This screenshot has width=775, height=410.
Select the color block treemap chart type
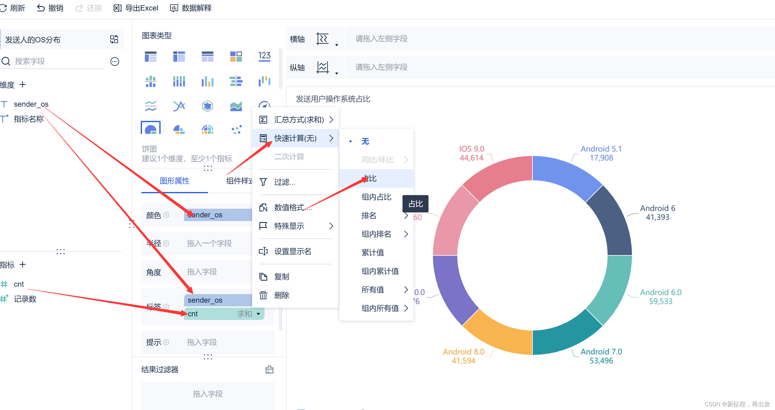click(236, 57)
